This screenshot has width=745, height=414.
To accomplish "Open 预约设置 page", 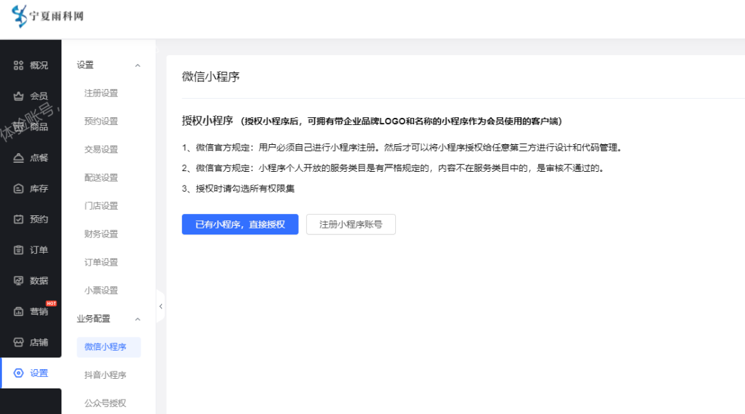I will click(x=101, y=121).
